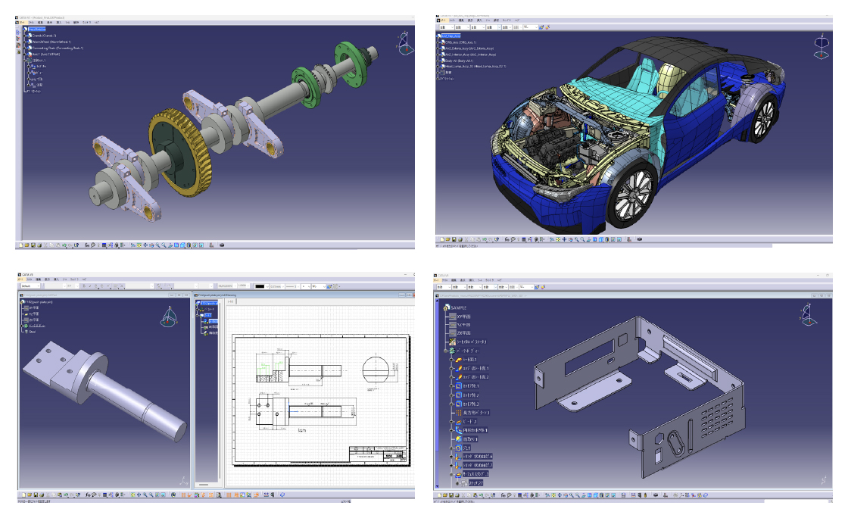Select the sheet tab above the drawing grid

[x=231, y=301]
